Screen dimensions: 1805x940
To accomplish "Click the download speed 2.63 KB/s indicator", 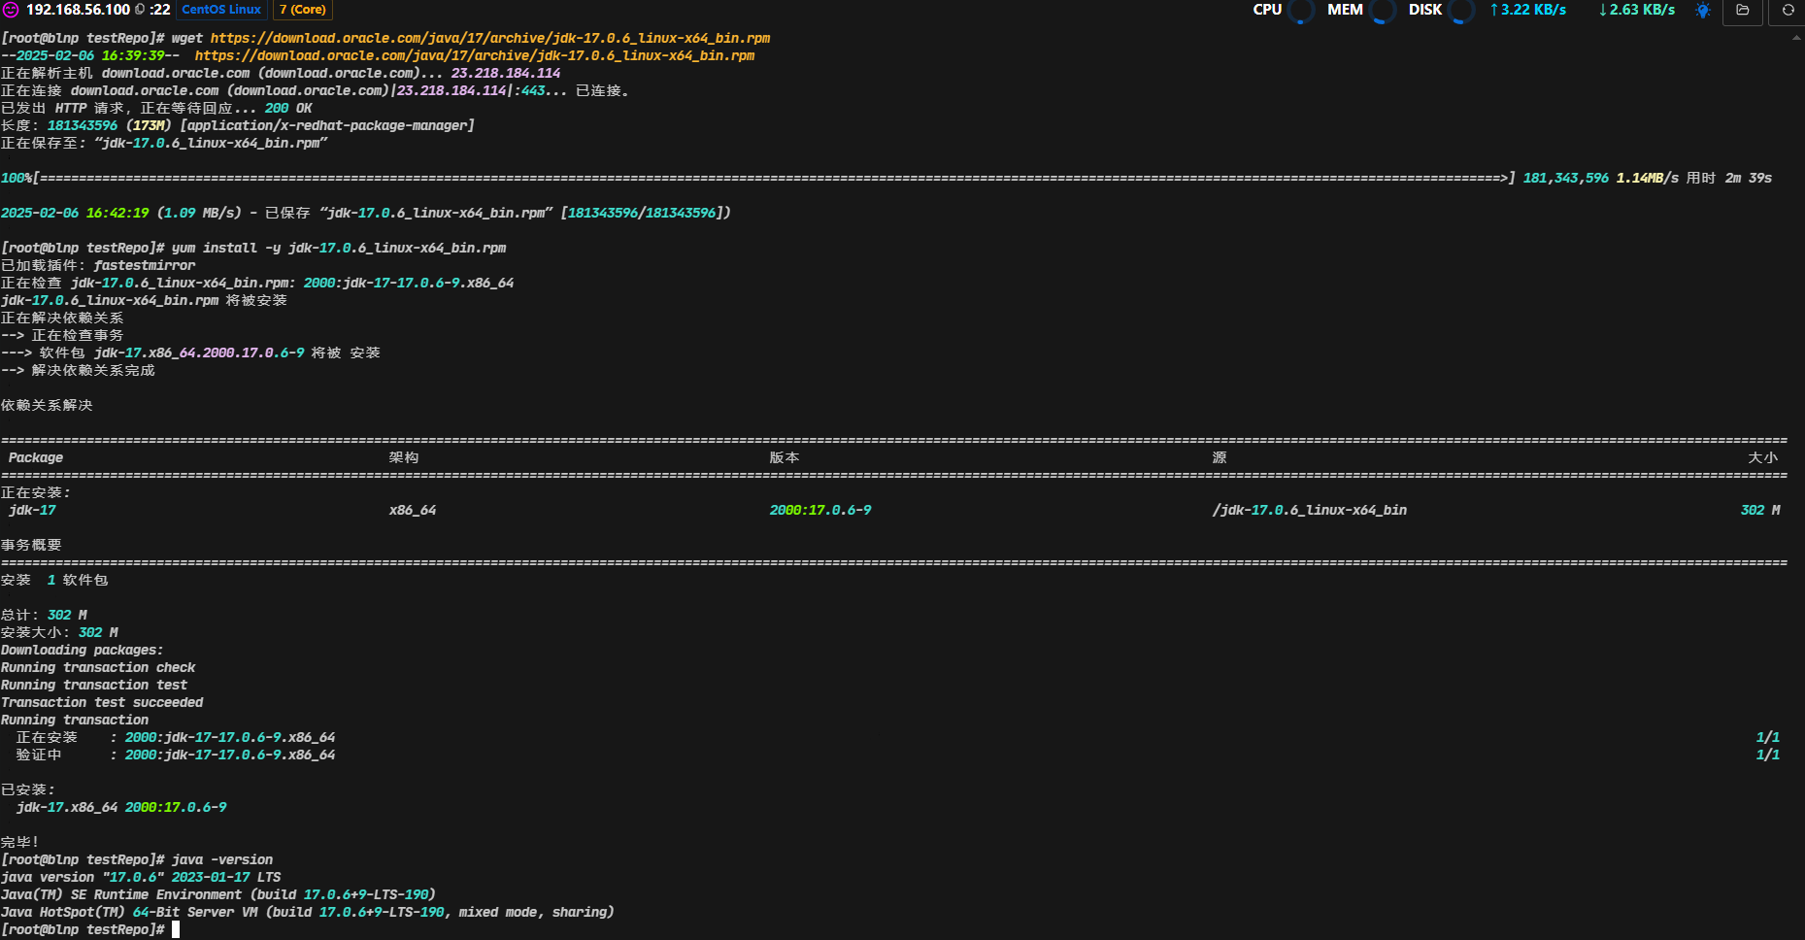I will pos(1637,10).
